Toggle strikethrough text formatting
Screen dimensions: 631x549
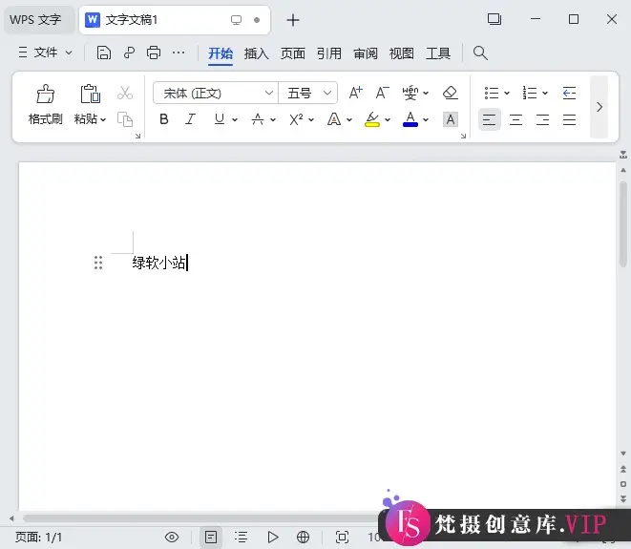258,119
